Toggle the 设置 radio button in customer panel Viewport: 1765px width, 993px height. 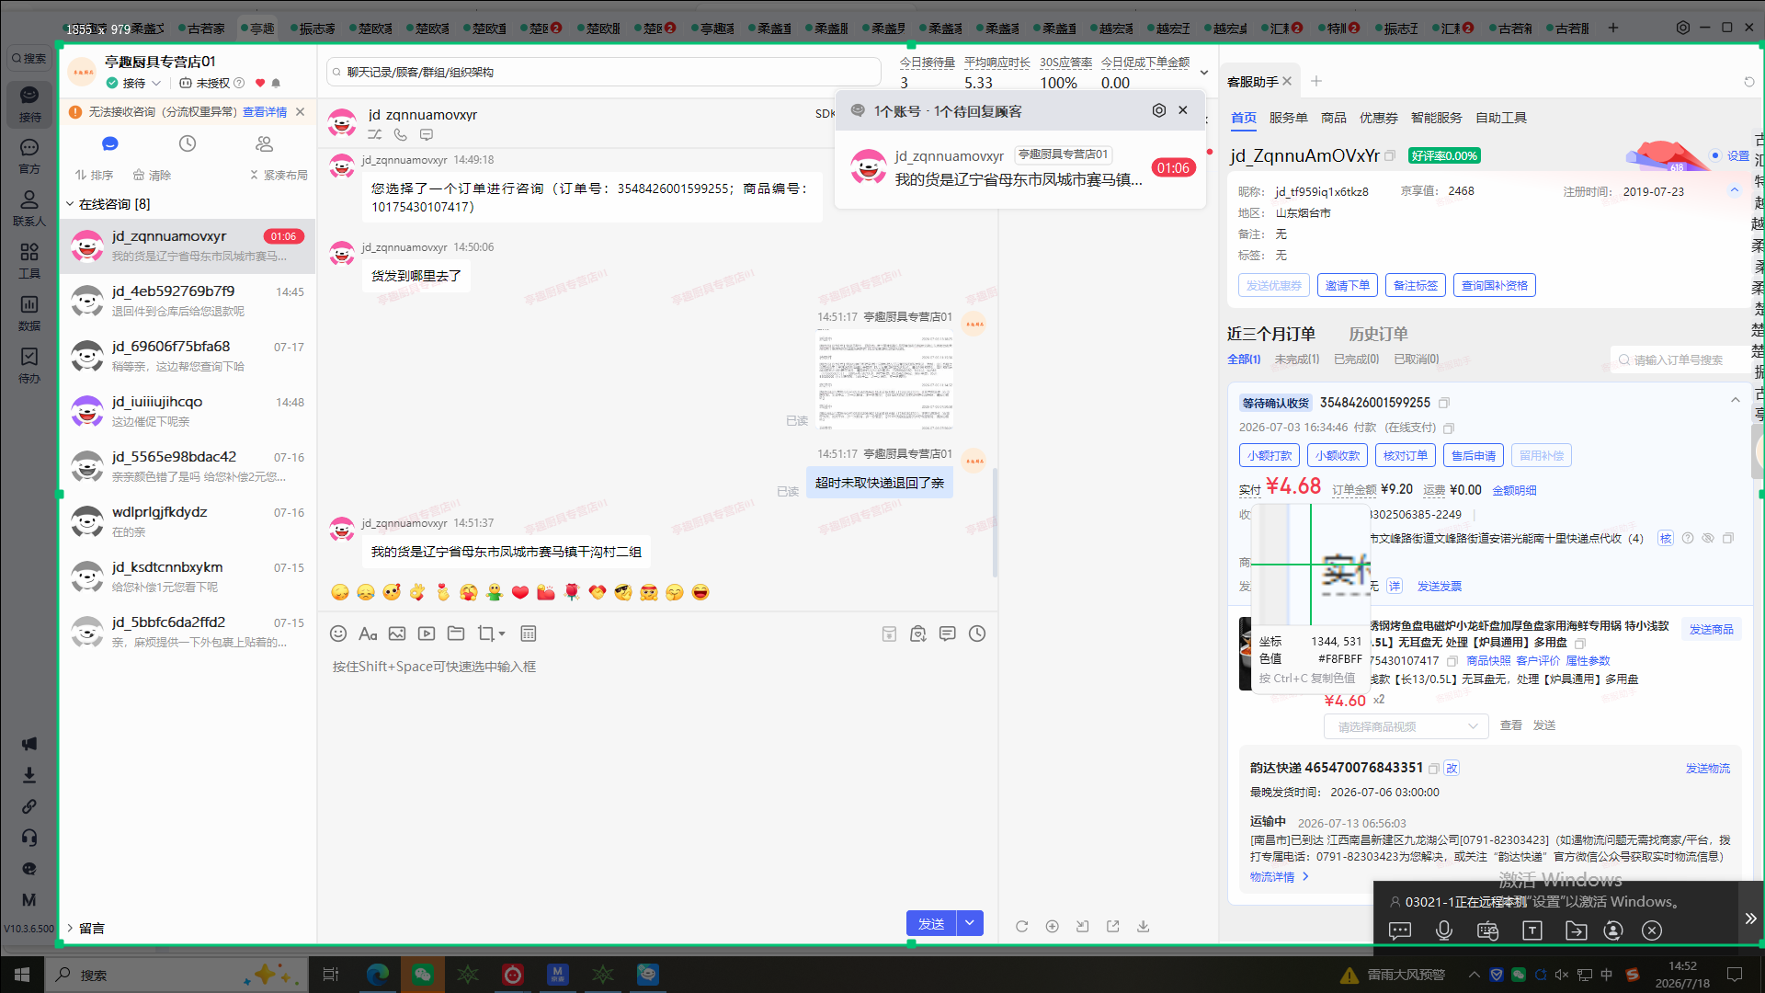[1715, 155]
